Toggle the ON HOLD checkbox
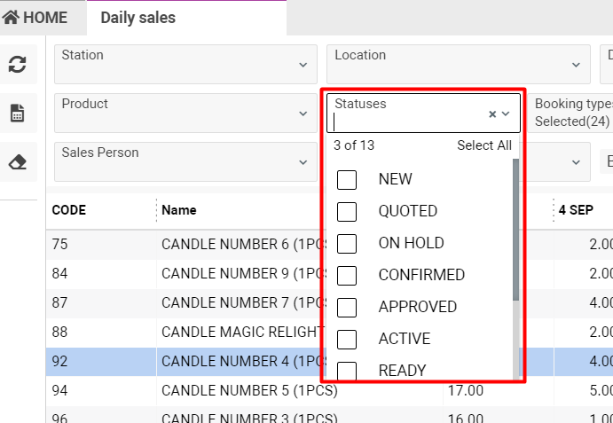Viewport: 613px width, 423px height. [x=347, y=243]
